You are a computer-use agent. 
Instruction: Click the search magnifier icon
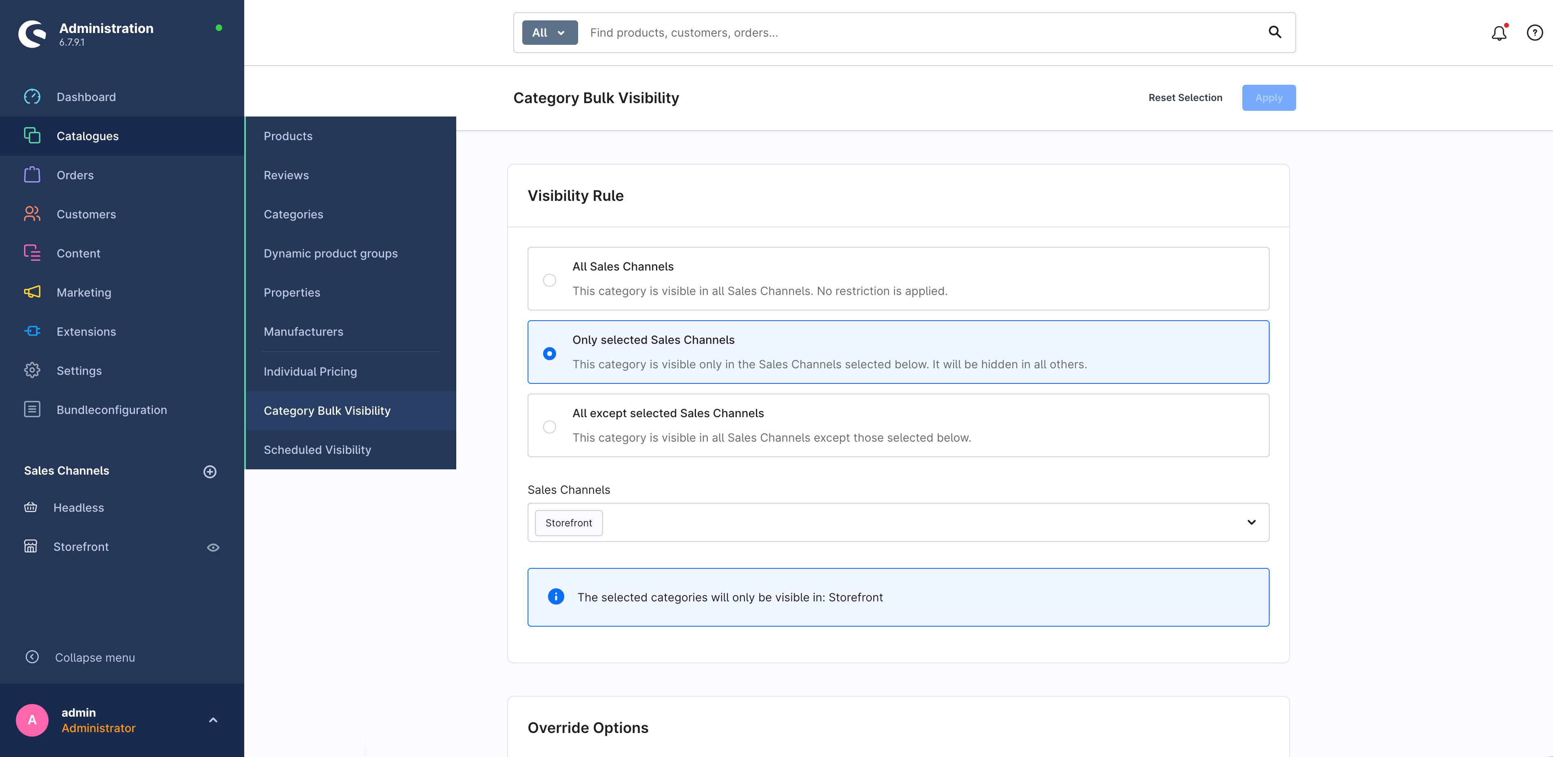click(1275, 32)
